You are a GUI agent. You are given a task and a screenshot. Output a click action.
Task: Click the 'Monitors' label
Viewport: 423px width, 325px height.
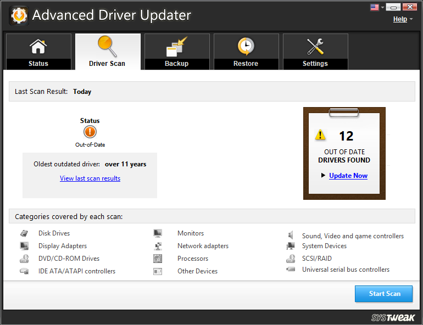click(x=191, y=233)
